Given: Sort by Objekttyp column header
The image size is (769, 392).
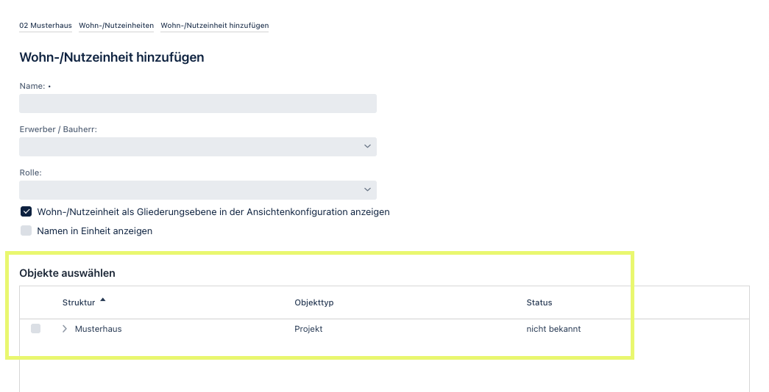Looking at the screenshot, I should tap(314, 302).
